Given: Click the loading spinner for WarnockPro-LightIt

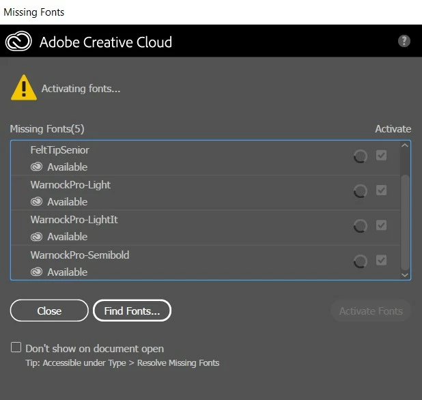Looking at the screenshot, I should click(361, 226).
